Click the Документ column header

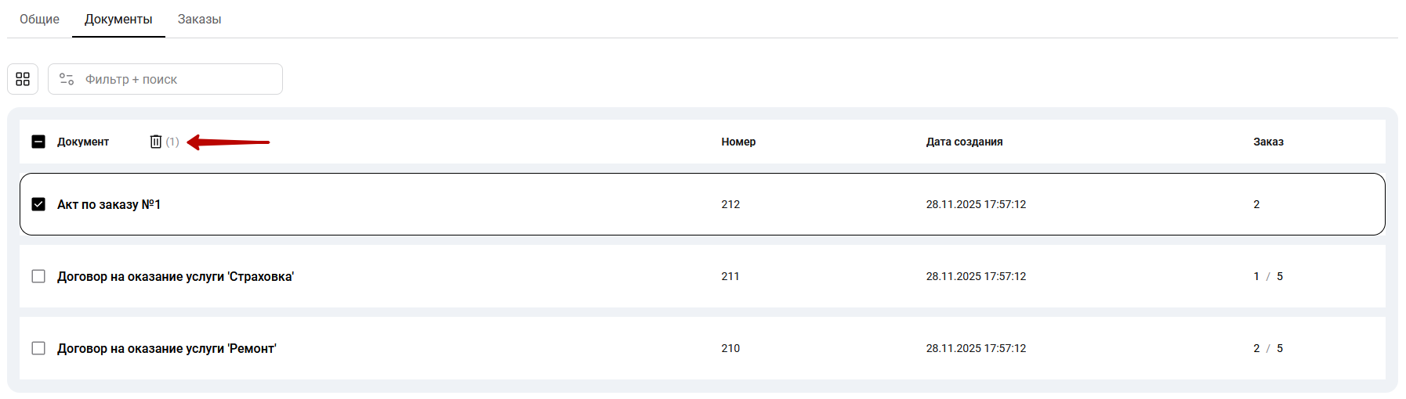click(83, 142)
